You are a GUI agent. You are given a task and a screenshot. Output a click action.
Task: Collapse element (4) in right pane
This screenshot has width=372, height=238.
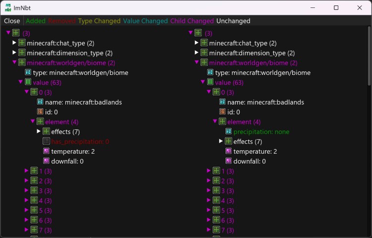(215, 121)
